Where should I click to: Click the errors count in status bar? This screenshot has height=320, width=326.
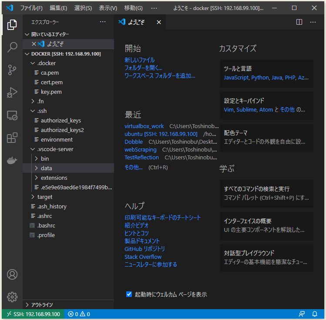coord(73,314)
